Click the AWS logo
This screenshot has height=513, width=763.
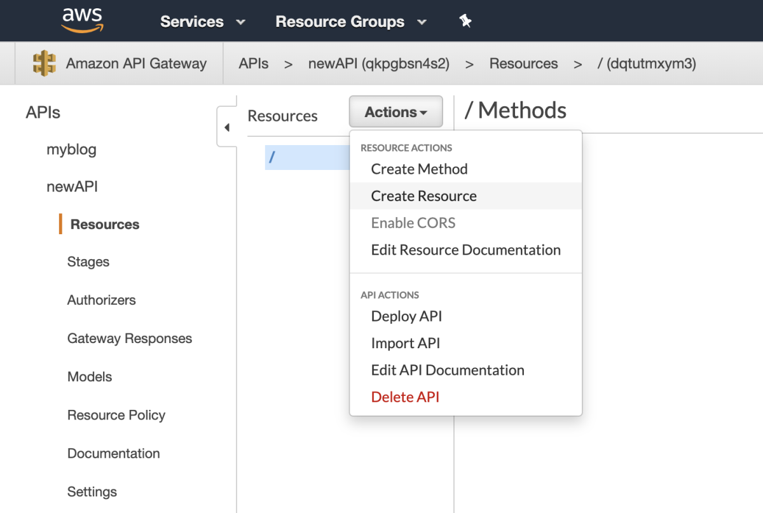click(x=82, y=20)
